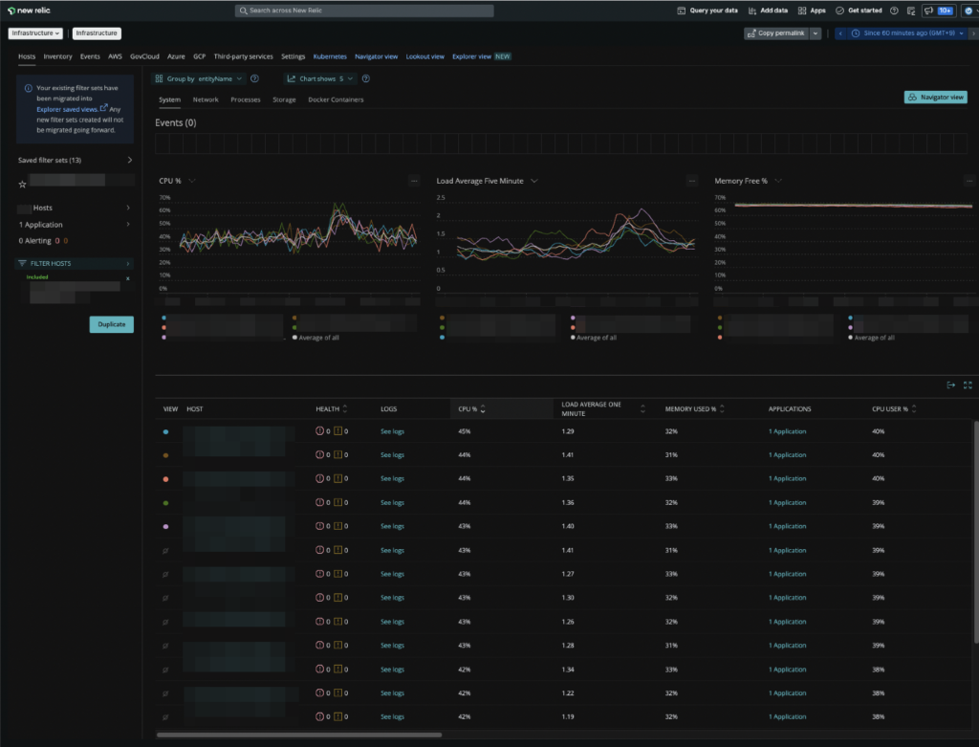Copy the page permalink
979x747 pixels.
pos(776,33)
